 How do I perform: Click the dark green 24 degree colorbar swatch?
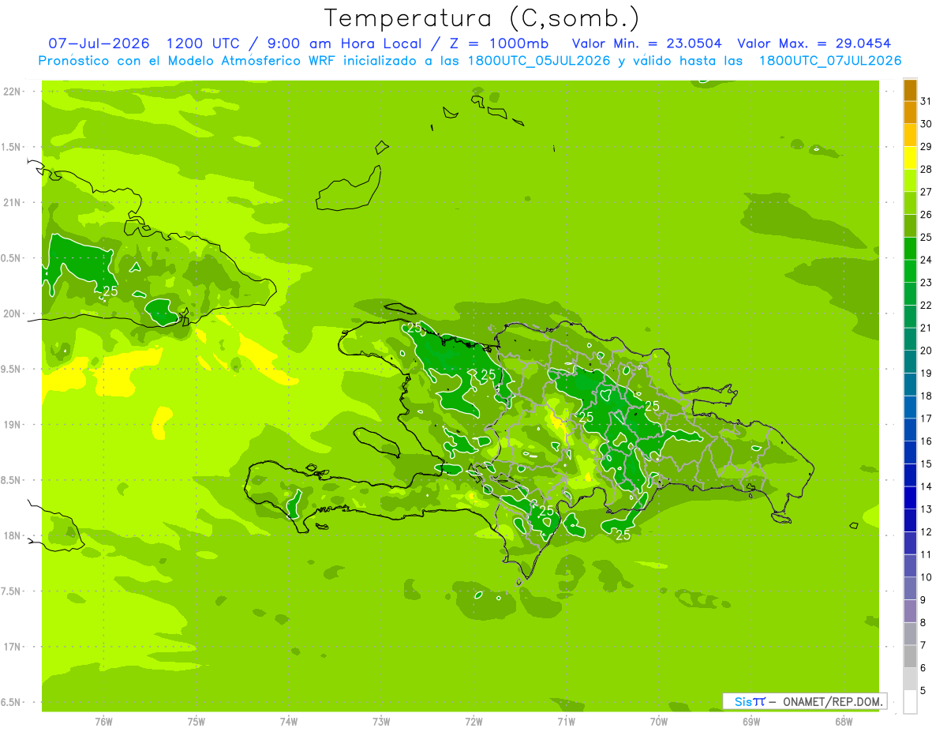[x=910, y=248]
